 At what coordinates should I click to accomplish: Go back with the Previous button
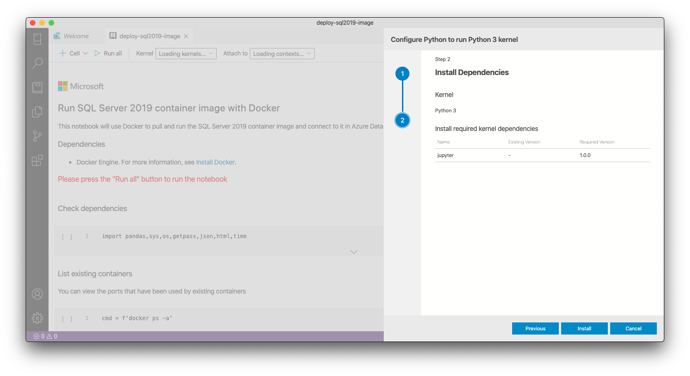tap(535, 328)
